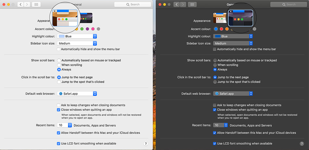The height and width of the screenshot is (150, 309).
Task: Pick pink accent colour in light window
Action: [93, 29]
